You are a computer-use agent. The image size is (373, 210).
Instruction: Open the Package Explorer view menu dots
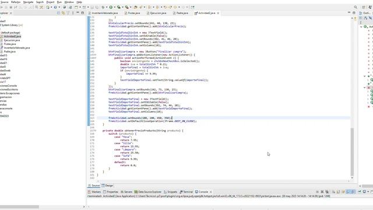73,13
